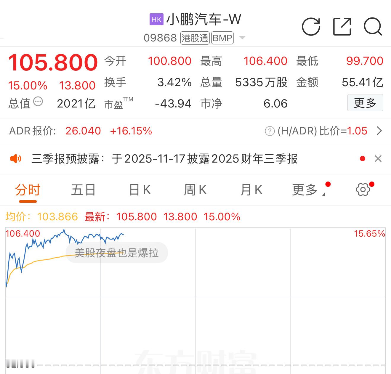Tap ADR change +16.15%
Viewport: 391px width, 374px height.
(131, 131)
